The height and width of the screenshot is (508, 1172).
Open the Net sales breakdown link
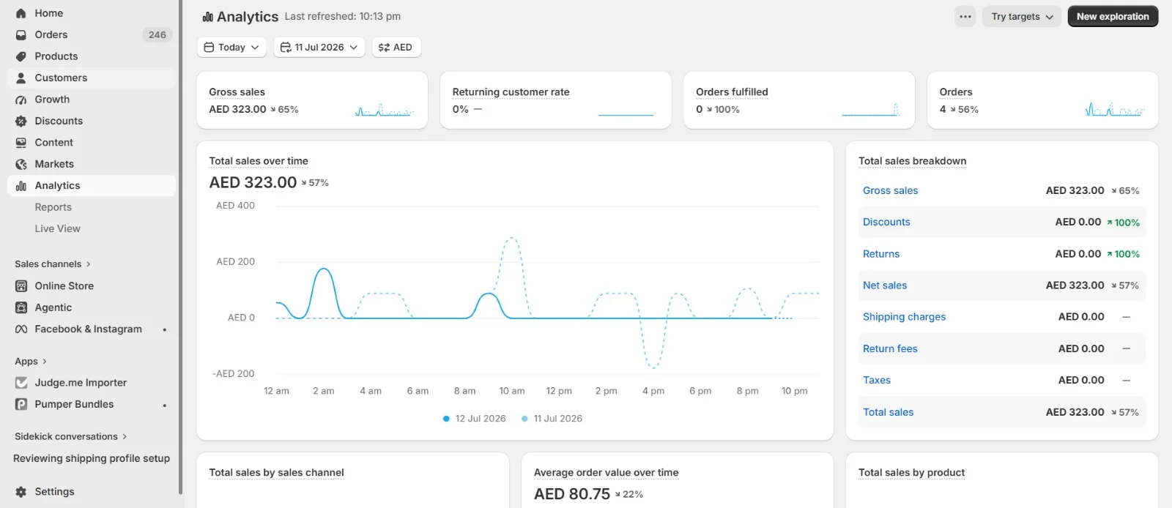[885, 285]
